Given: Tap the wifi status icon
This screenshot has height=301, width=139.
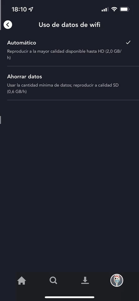Looking at the screenshot, I should [114, 9].
